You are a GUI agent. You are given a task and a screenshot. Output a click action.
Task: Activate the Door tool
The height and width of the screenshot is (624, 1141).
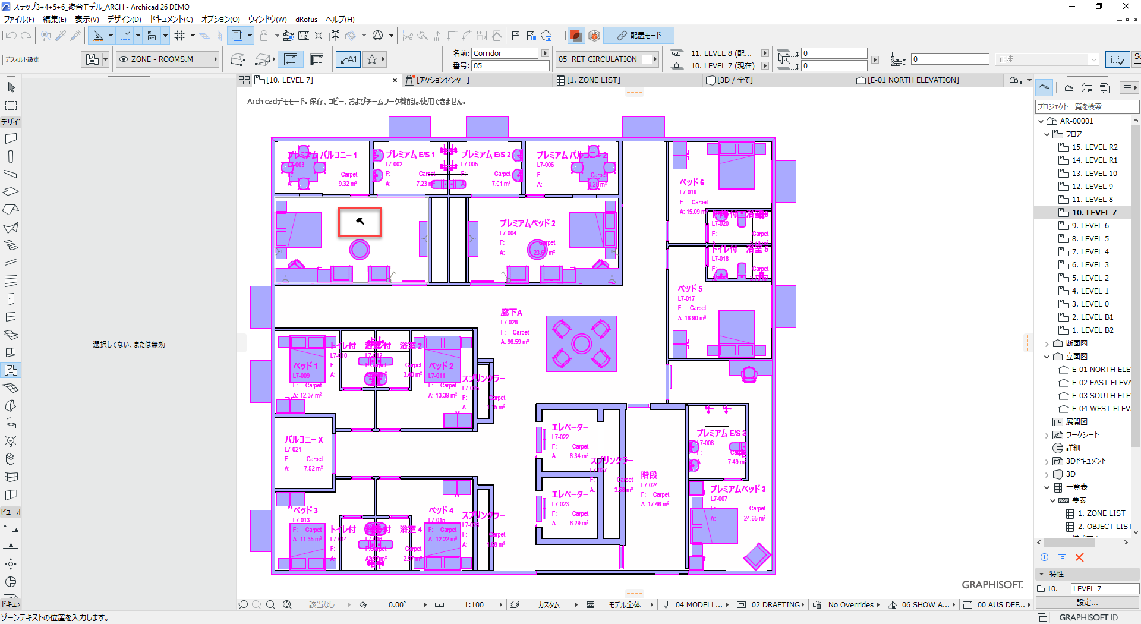click(11, 299)
